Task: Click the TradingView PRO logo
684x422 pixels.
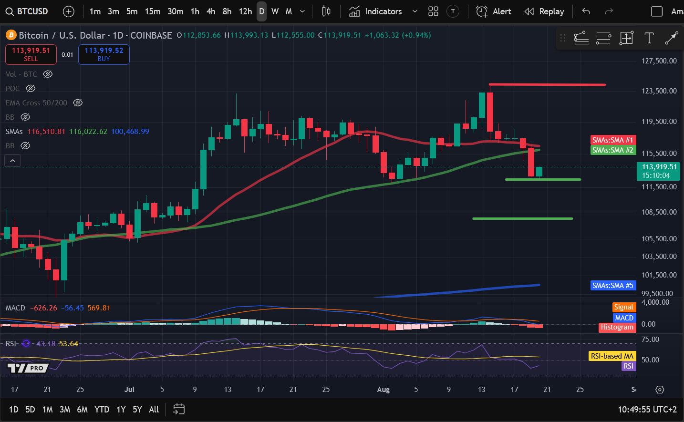Action: point(28,368)
